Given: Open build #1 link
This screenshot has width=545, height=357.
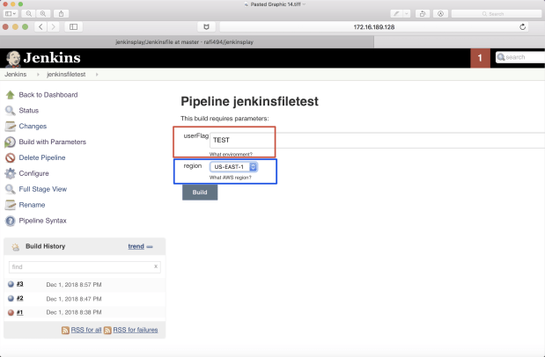Looking at the screenshot, I should point(20,312).
